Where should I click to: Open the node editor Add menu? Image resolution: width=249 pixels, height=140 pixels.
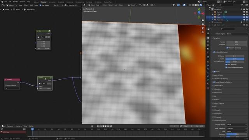click(31, 5)
